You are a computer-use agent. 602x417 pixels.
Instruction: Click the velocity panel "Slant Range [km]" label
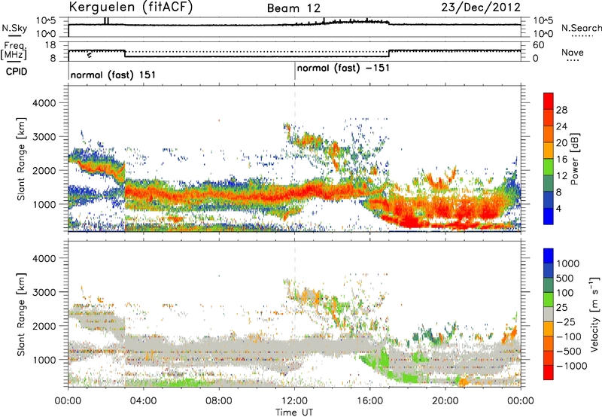[21, 314]
